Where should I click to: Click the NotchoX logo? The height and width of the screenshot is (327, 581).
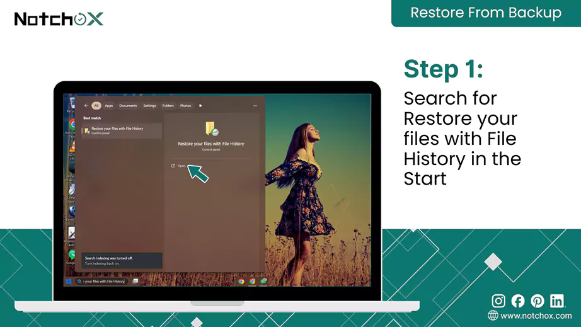click(x=59, y=19)
